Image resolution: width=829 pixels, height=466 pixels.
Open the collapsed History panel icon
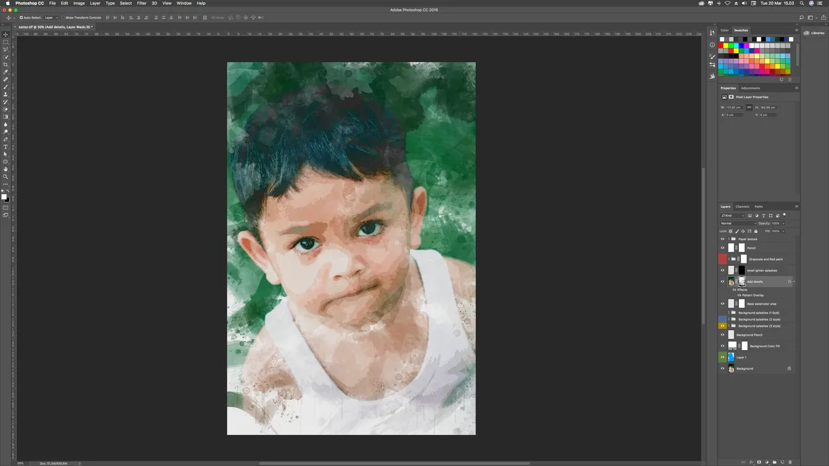(x=712, y=33)
